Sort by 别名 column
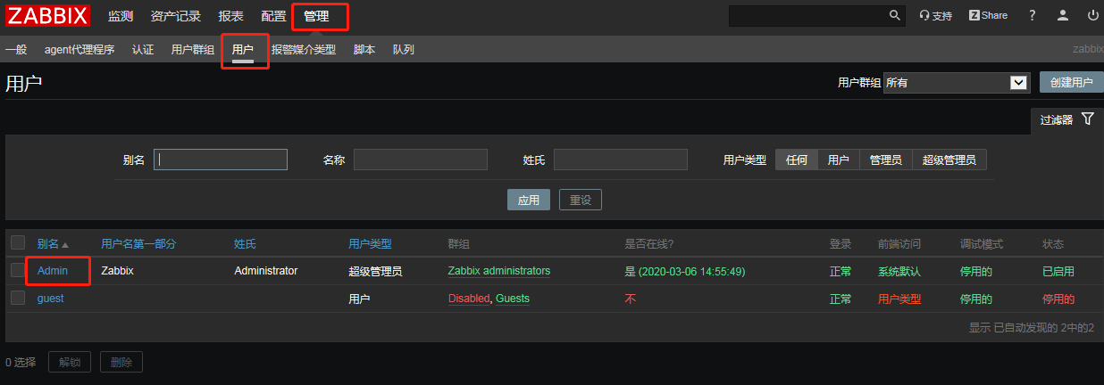Screen dimensions: 1104x385 (x=53, y=243)
